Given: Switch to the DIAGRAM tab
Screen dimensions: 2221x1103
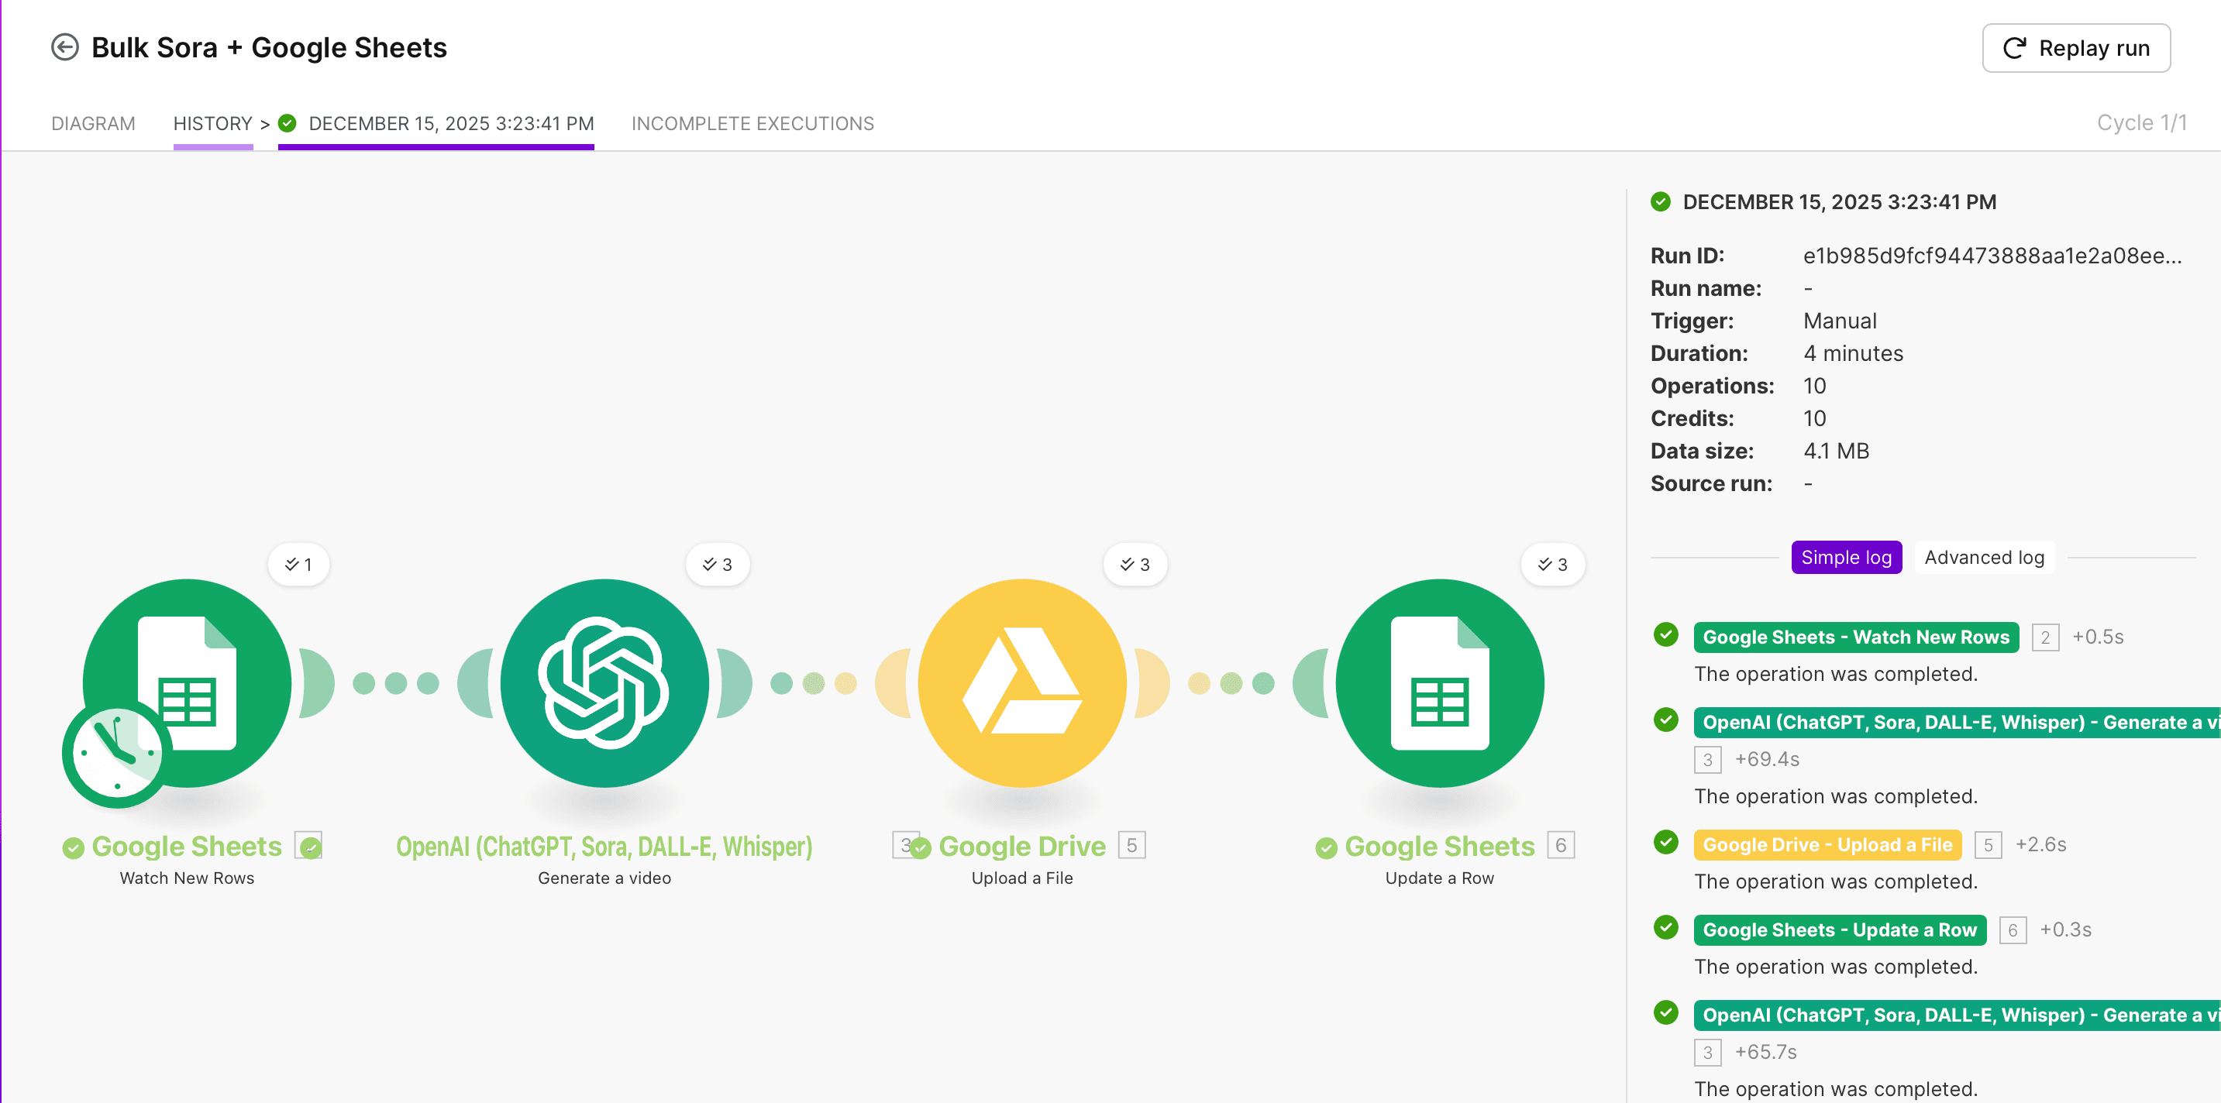Looking at the screenshot, I should click(x=93, y=123).
